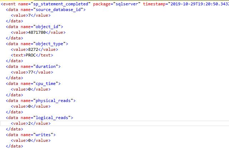The height and width of the screenshot is (150, 229).
Task: Click the object_type data tag
Action: point(37,44)
